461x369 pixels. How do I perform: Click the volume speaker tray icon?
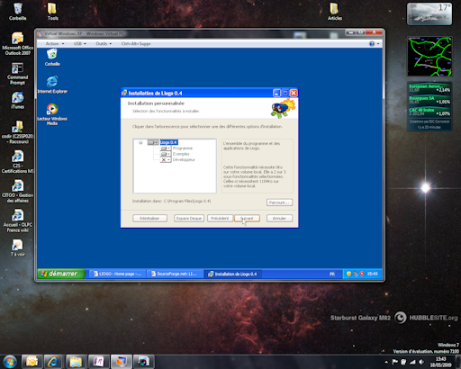421,362
